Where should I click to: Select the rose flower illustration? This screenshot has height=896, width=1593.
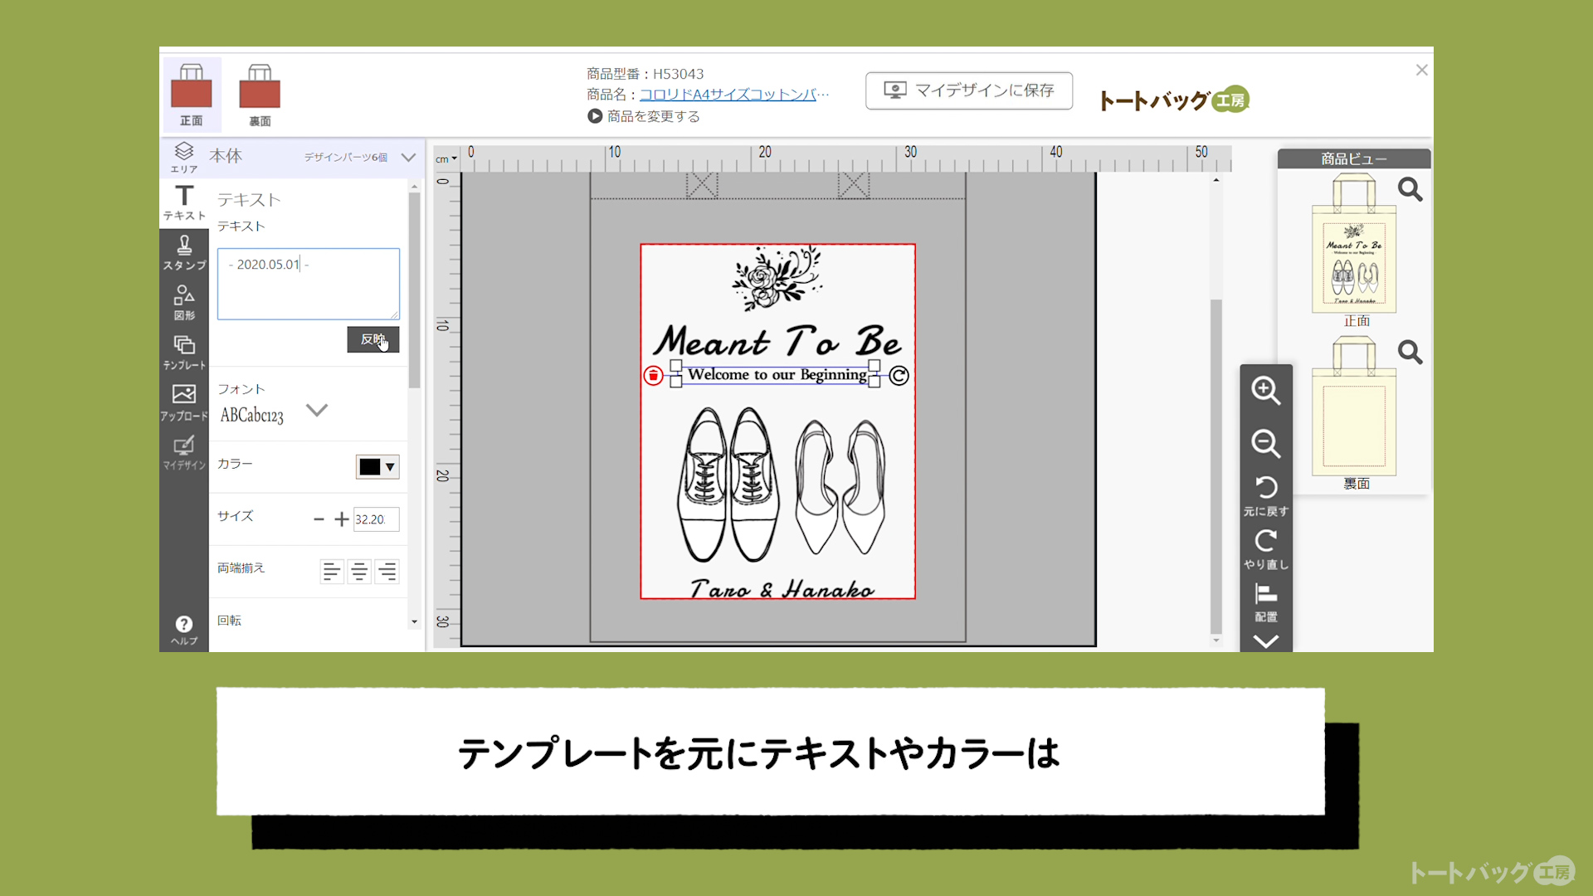point(777,278)
